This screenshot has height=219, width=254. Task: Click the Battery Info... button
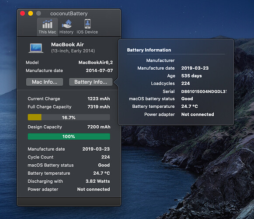click(x=91, y=82)
